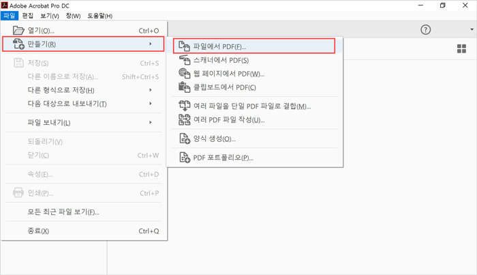477x275 pixels.
Task: Select the 만들기(R) menu entry
Action: pyautogui.click(x=84, y=44)
